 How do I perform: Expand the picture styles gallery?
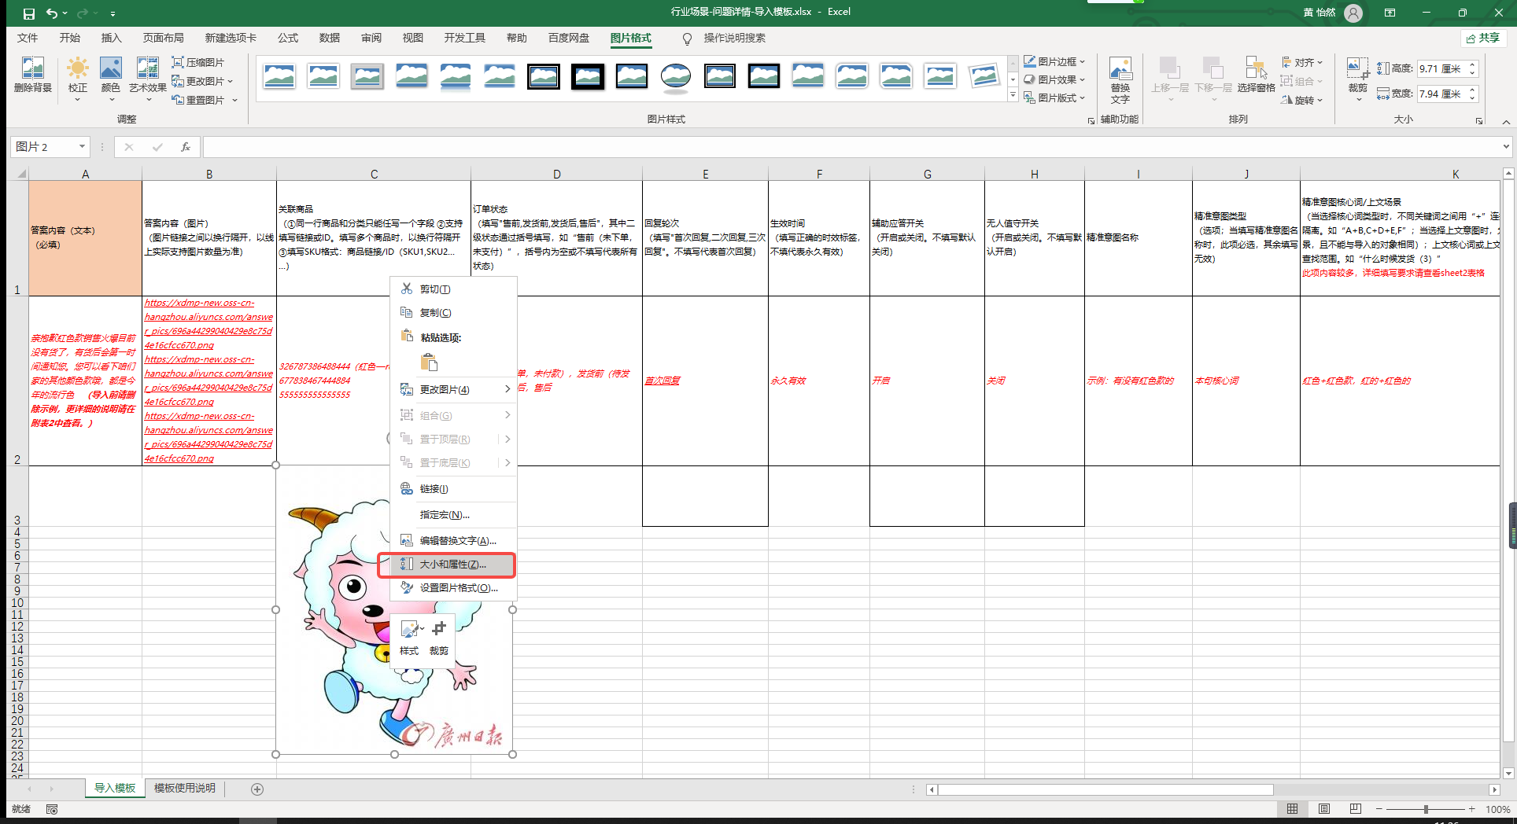[1013, 96]
